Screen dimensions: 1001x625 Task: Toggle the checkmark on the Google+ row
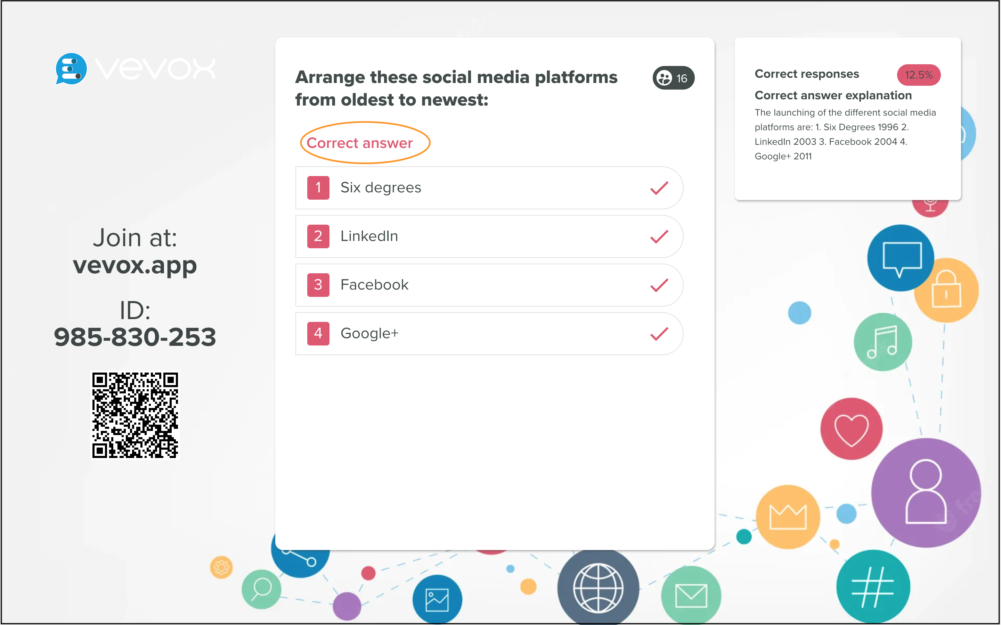click(x=658, y=334)
